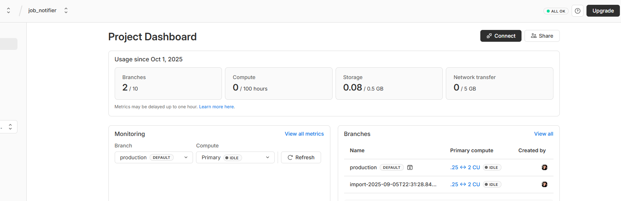
Task: Click the ALL OK status badge
Action: click(x=556, y=11)
